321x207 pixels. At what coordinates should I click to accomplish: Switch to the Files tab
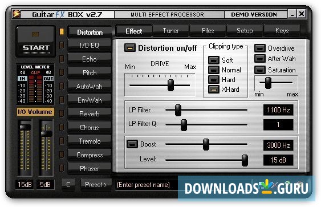pos(208,31)
